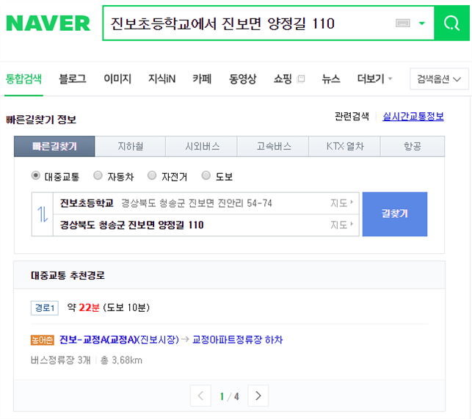Select the 빠른길찾기 tab

[x=54, y=146]
